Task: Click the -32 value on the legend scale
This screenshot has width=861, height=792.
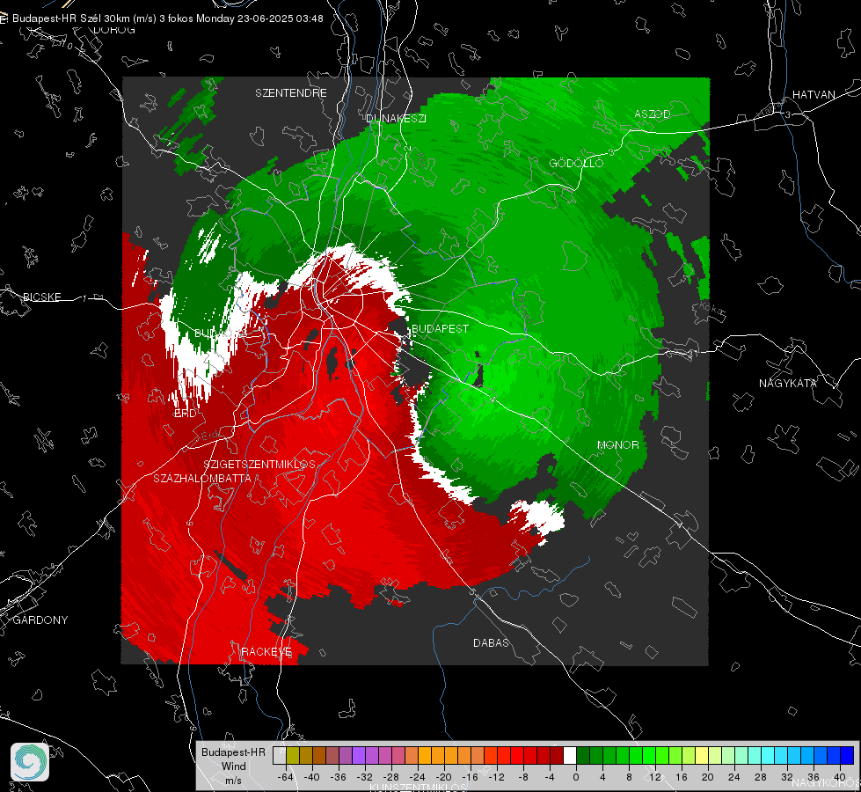Action: coord(365,777)
